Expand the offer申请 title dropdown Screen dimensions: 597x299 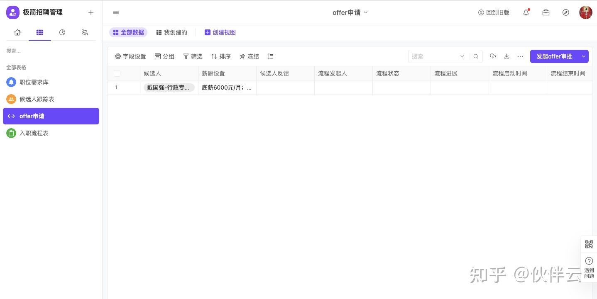pyautogui.click(x=350, y=12)
